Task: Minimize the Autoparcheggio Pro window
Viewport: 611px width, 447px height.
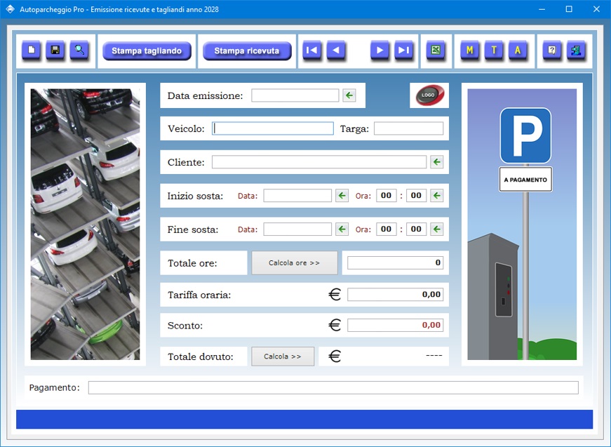Action: pyautogui.click(x=542, y=9)
